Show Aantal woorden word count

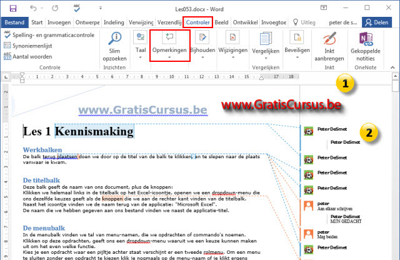click(x=28, y=56)
